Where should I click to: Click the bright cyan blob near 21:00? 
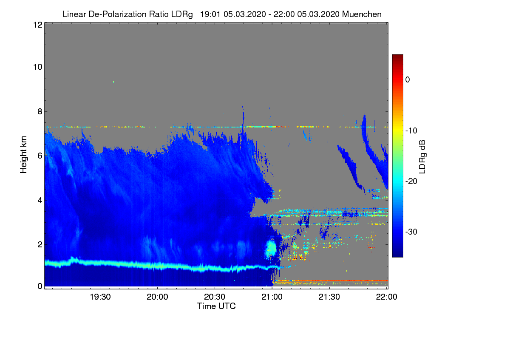[x=271, y=248]
